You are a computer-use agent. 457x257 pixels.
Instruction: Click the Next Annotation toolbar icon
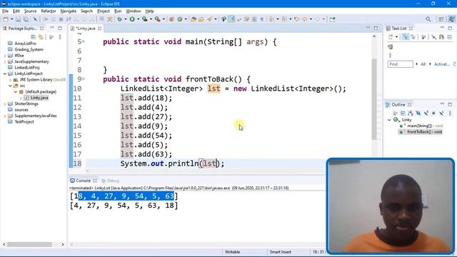pos(271,19)
